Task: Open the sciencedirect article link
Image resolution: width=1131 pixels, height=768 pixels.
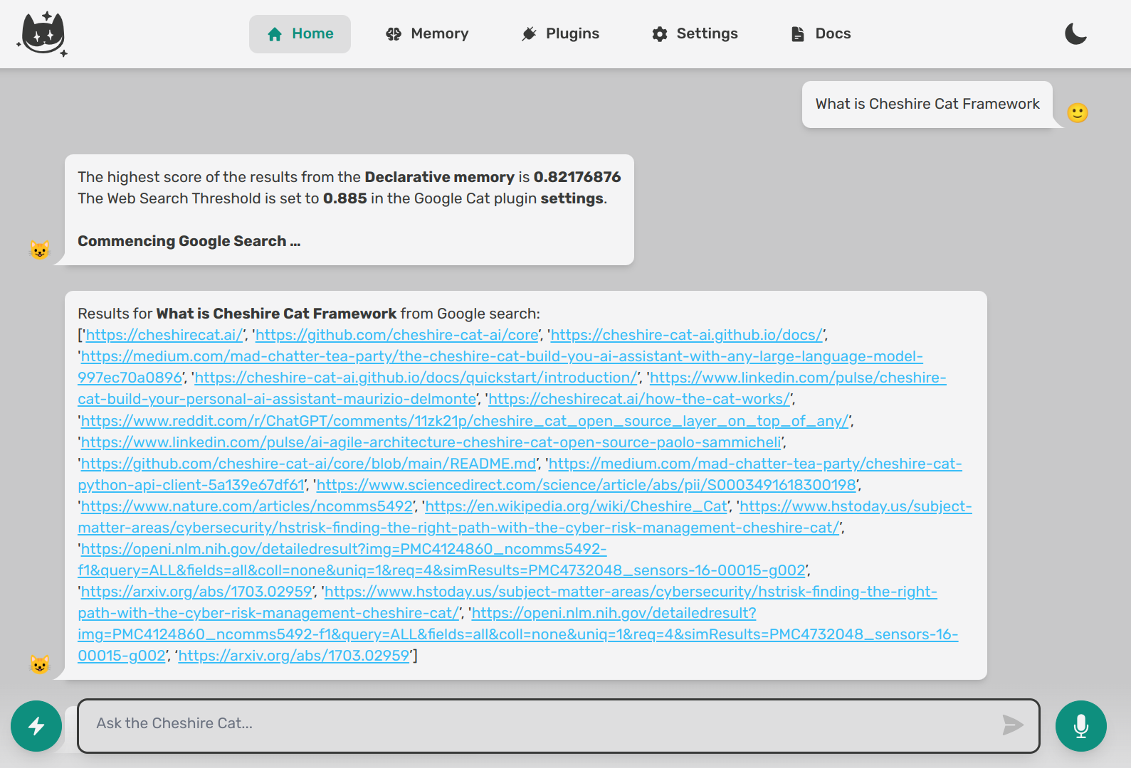Action: point(586,485)
